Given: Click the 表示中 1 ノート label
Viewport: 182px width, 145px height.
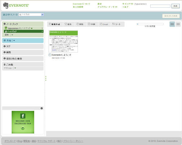Looking at the screenshot, I should pyautogui.click(x=10, y=14).
